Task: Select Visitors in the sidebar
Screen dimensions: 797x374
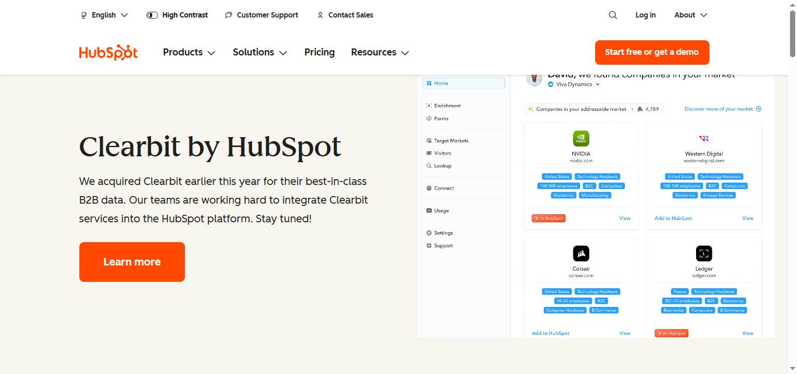Action: pos(442,153)
